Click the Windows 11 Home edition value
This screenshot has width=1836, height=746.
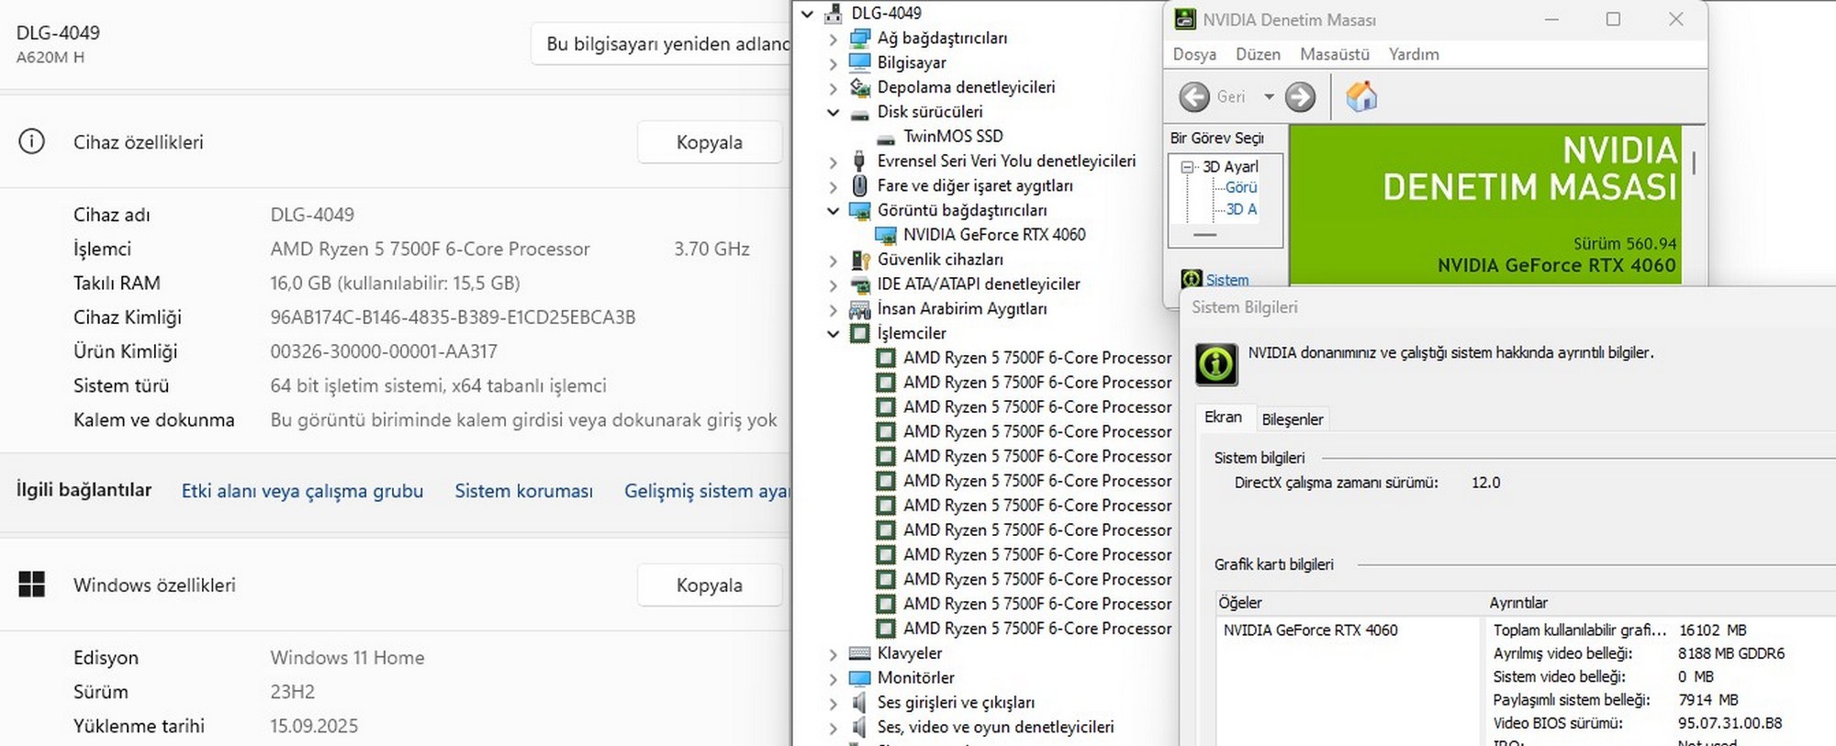[347, 658]
